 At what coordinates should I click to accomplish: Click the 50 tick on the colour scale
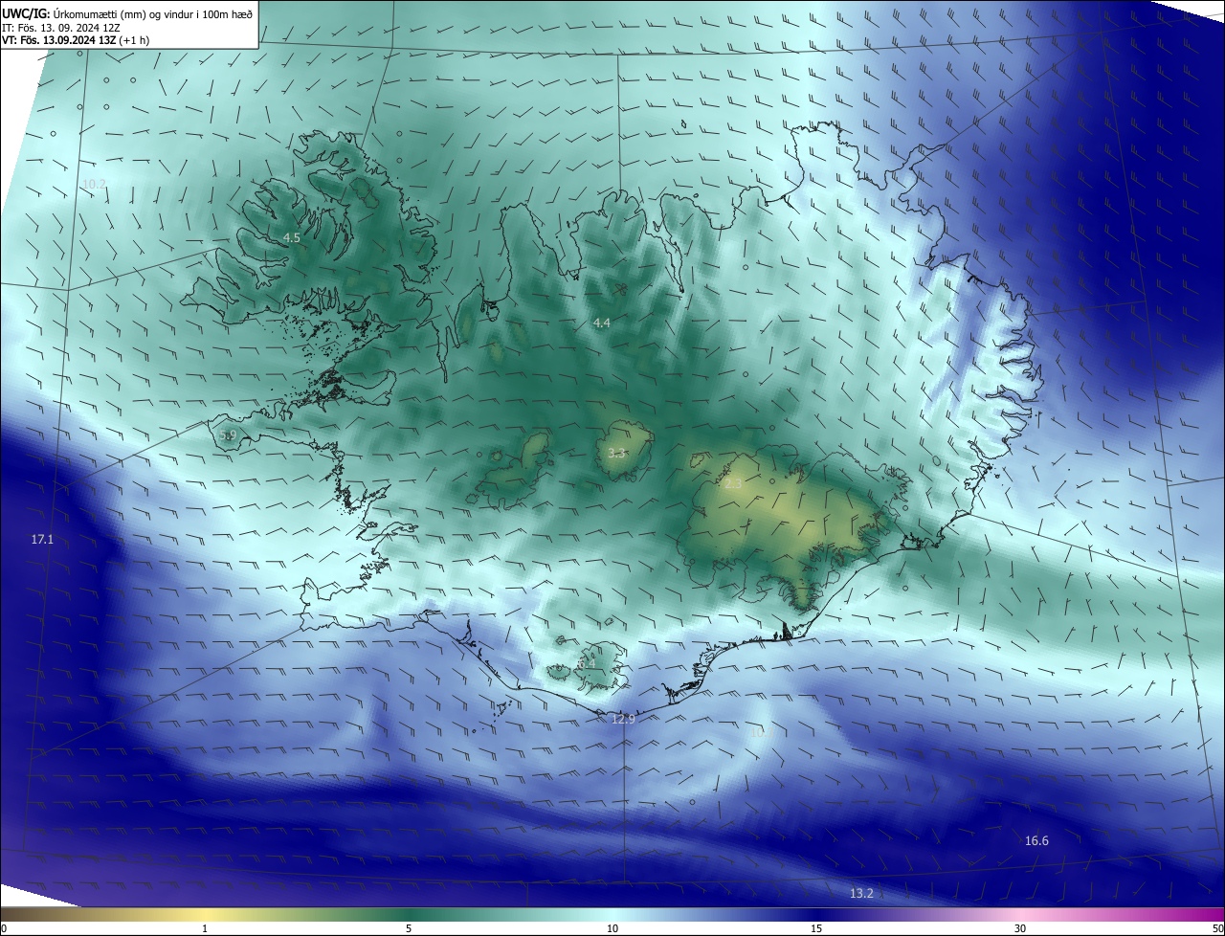pyautogui.click(x=1217, y=928)
